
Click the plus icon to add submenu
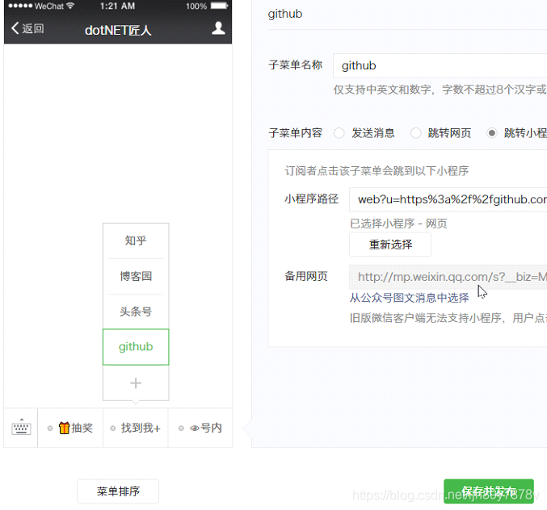[x=136, y=383]
